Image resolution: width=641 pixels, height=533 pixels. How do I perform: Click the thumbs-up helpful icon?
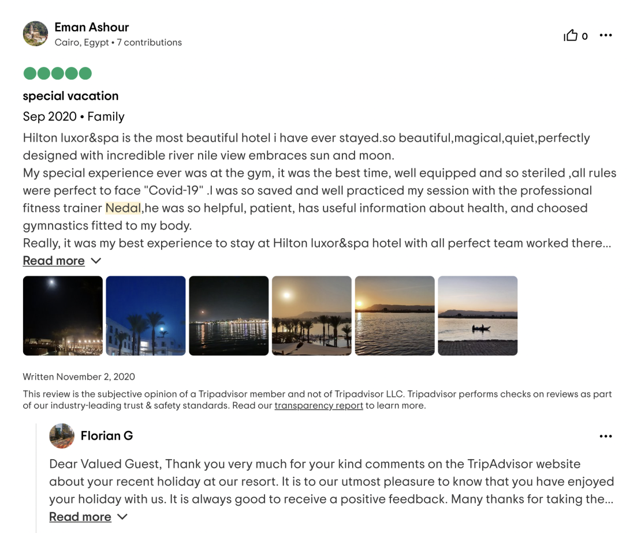click(571, 36)
